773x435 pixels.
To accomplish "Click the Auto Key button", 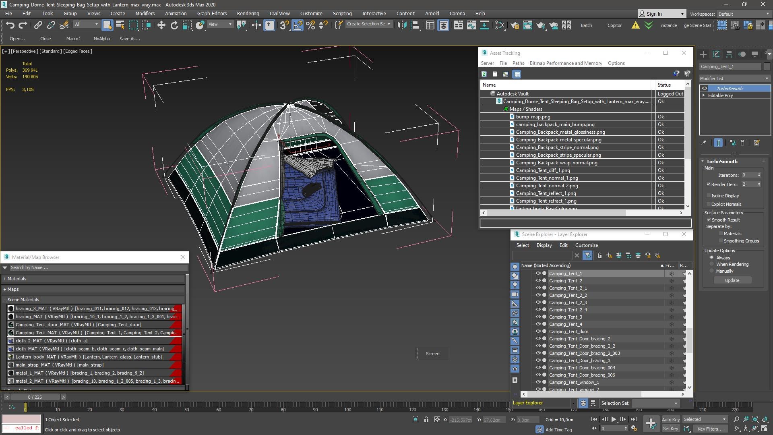I will pyautogui.click(x=670, y=420).
